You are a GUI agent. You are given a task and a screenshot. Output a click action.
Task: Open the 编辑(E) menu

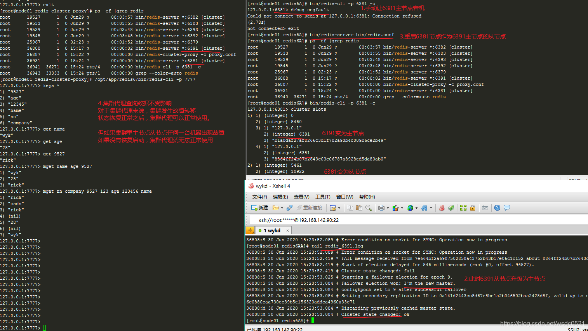(280, 197)
